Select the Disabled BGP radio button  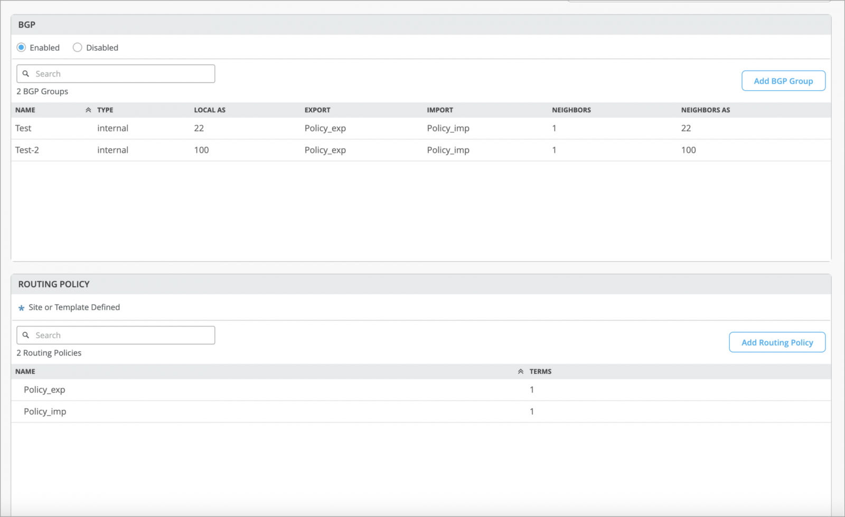tap(78, 47)
